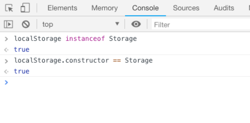Click the second true output value
This screenshot has width=250, height=123.
coord(21,71)
